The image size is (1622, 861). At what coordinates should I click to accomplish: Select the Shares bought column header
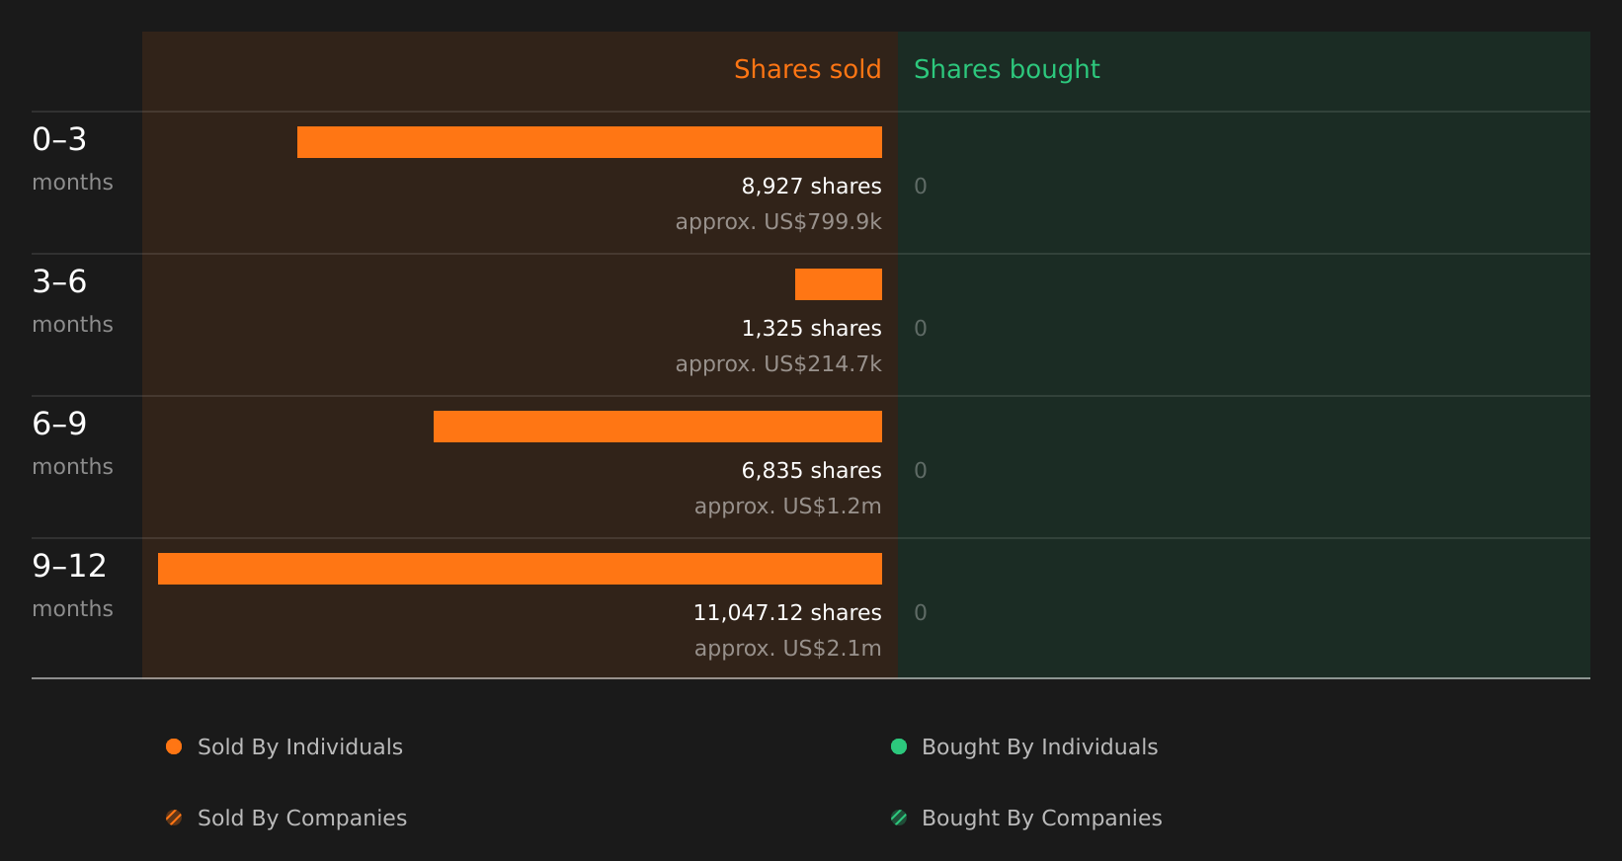(1007, 69)
